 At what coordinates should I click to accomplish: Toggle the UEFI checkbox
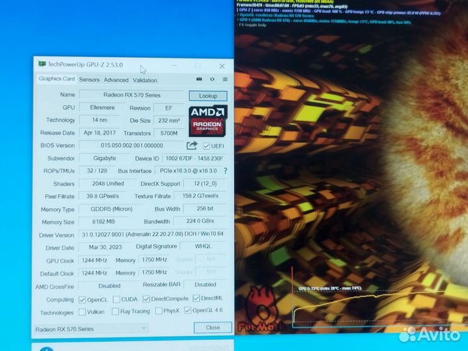(x=206, y=146)
